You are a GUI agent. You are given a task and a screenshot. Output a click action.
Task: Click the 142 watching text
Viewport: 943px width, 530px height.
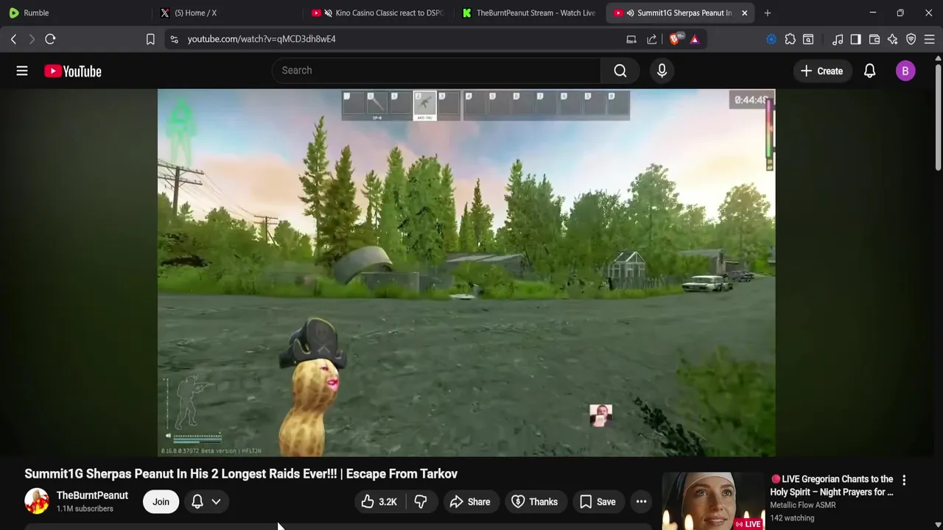click(x=792, y=518)
